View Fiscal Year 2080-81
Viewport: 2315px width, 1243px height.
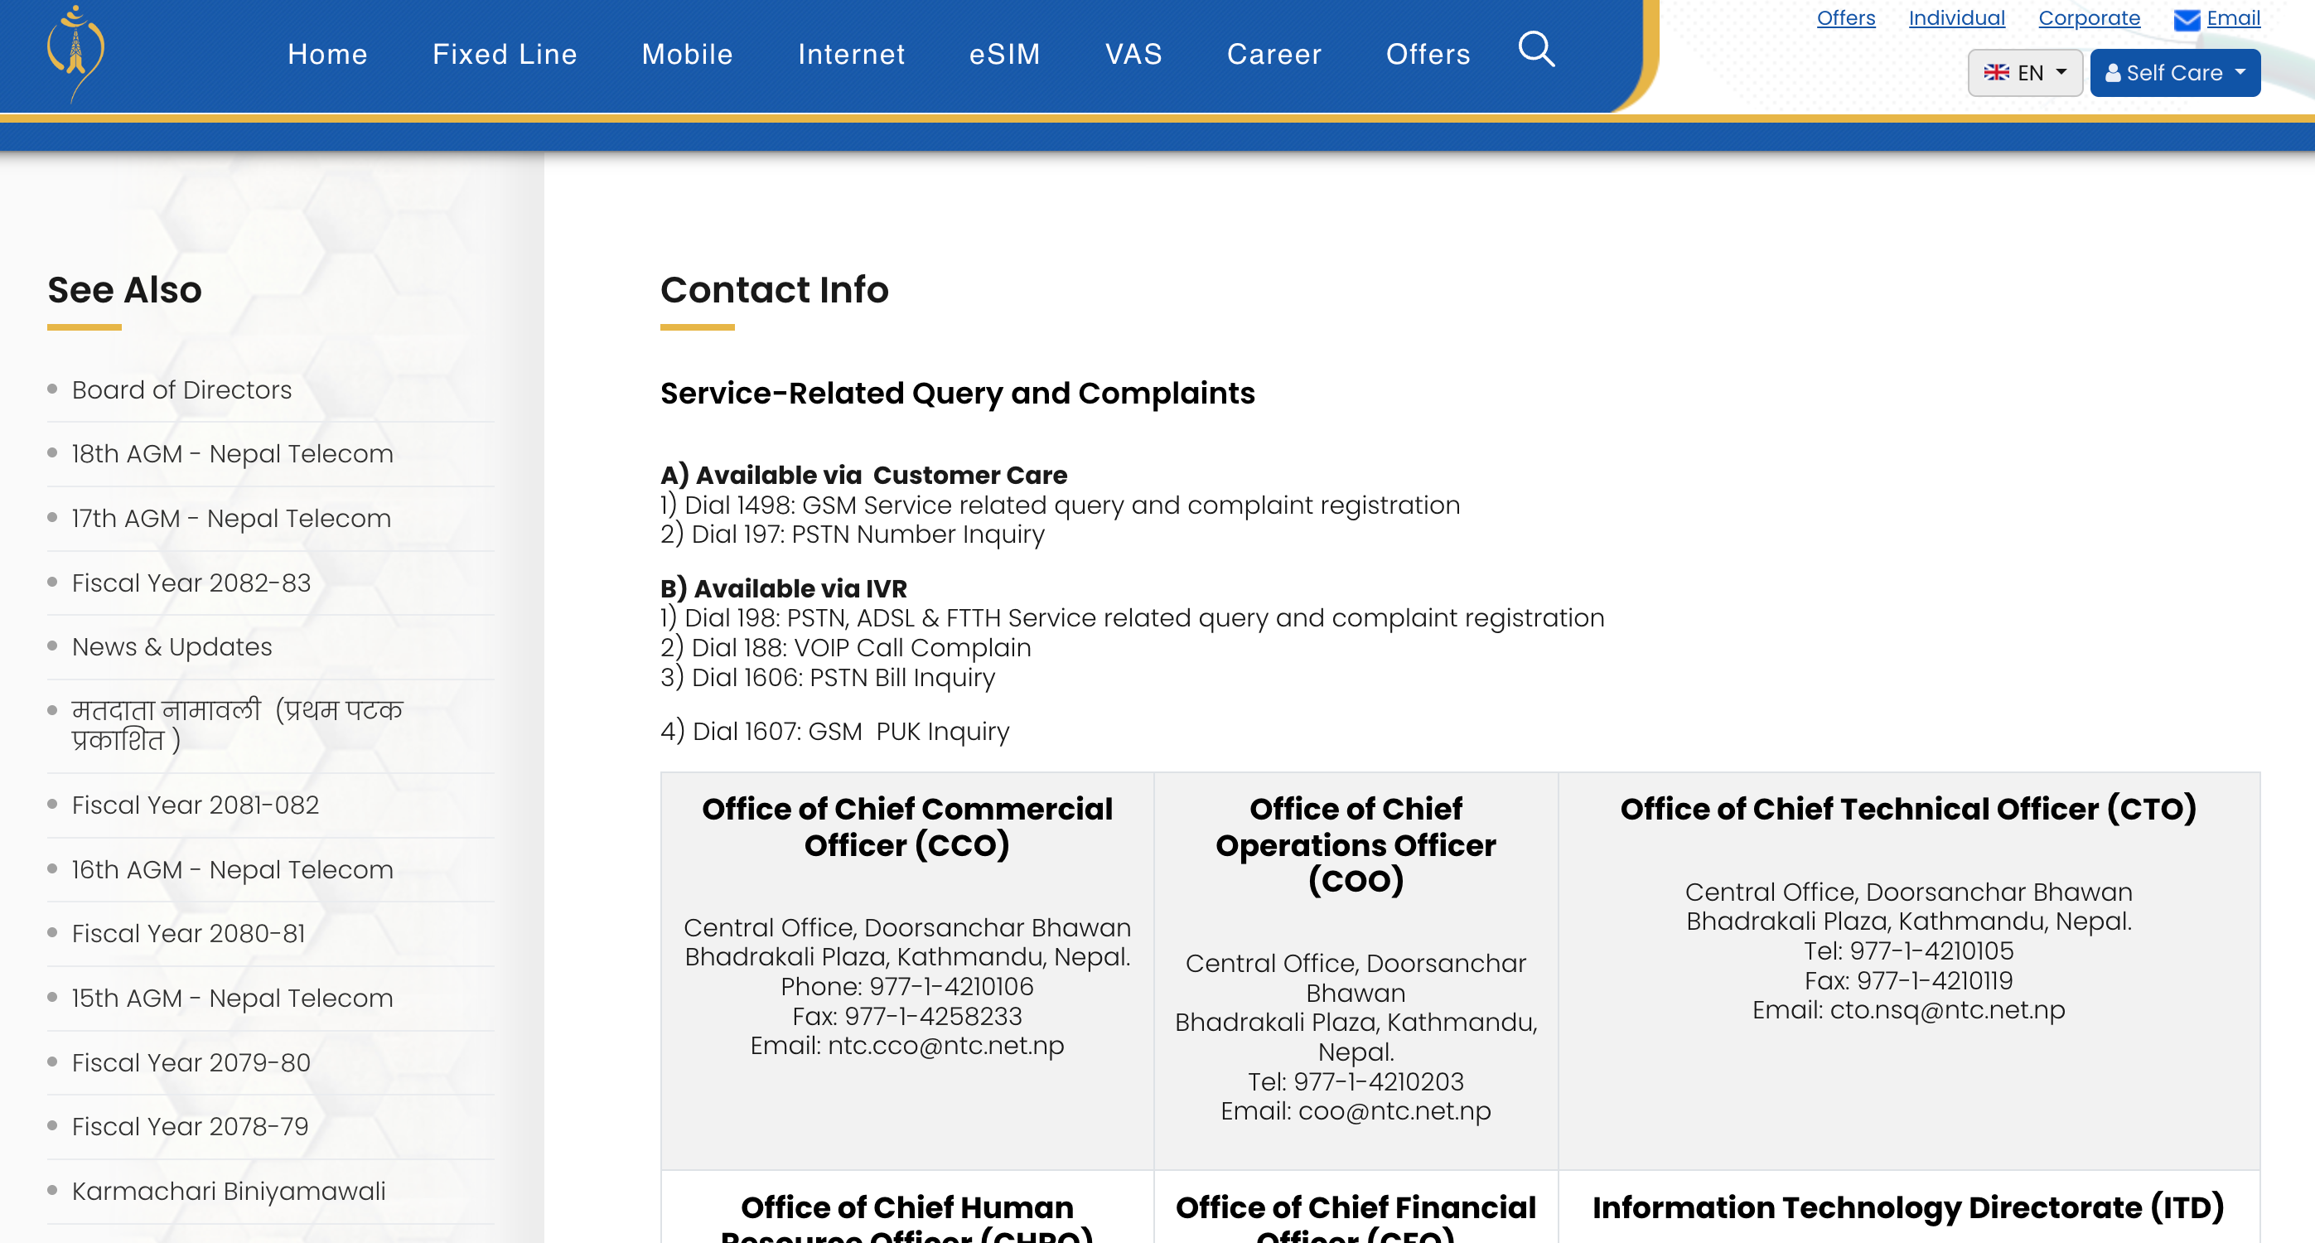[x=189, y=934]
